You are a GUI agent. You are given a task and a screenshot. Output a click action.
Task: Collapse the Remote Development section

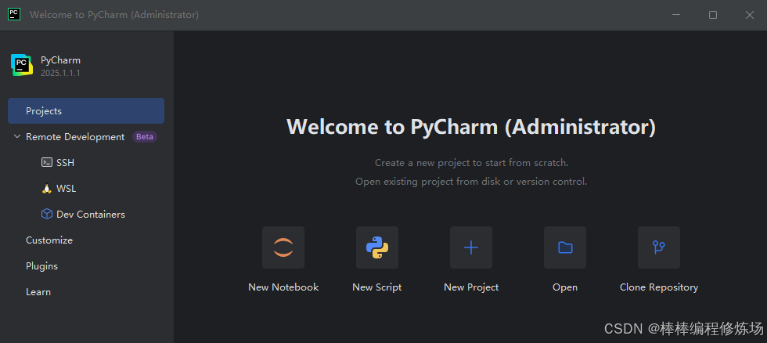click(17, 136)
